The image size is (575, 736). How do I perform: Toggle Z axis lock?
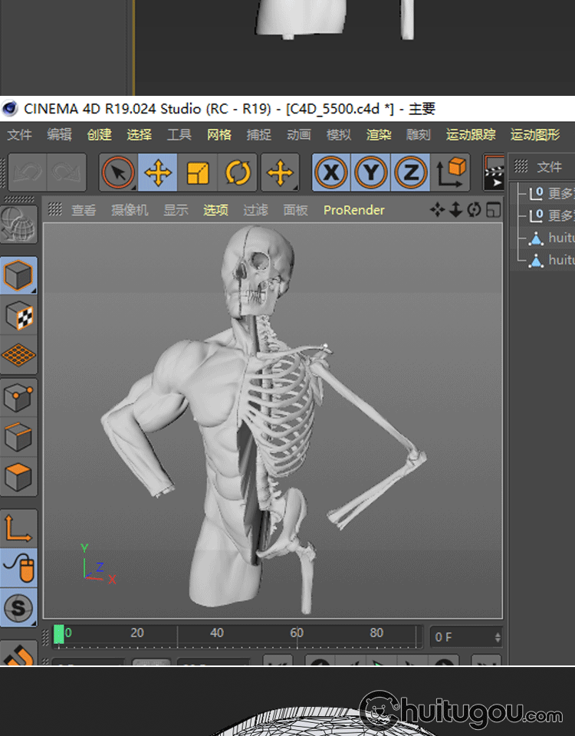[411, 173]
